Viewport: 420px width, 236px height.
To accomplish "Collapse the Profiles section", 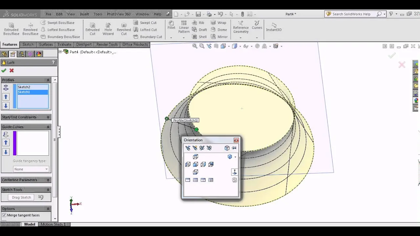I will 48,80.
